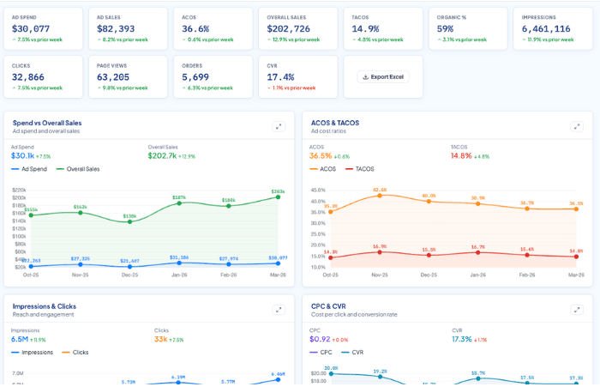
Task: Click the $138k Dec-25 Overall Sales point
Action: click(129, 222)
